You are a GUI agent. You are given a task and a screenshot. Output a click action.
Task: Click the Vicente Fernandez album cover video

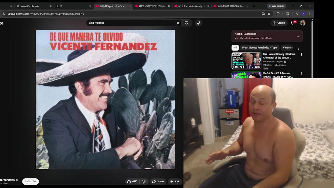click(x=105, y=99)
